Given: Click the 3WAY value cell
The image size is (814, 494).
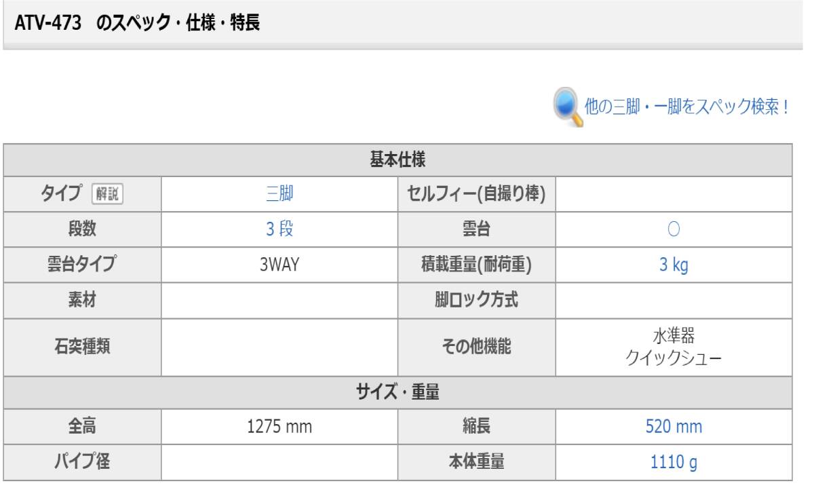Looking at the screenshot, I should pyautogui.click(x=279, y=265).
